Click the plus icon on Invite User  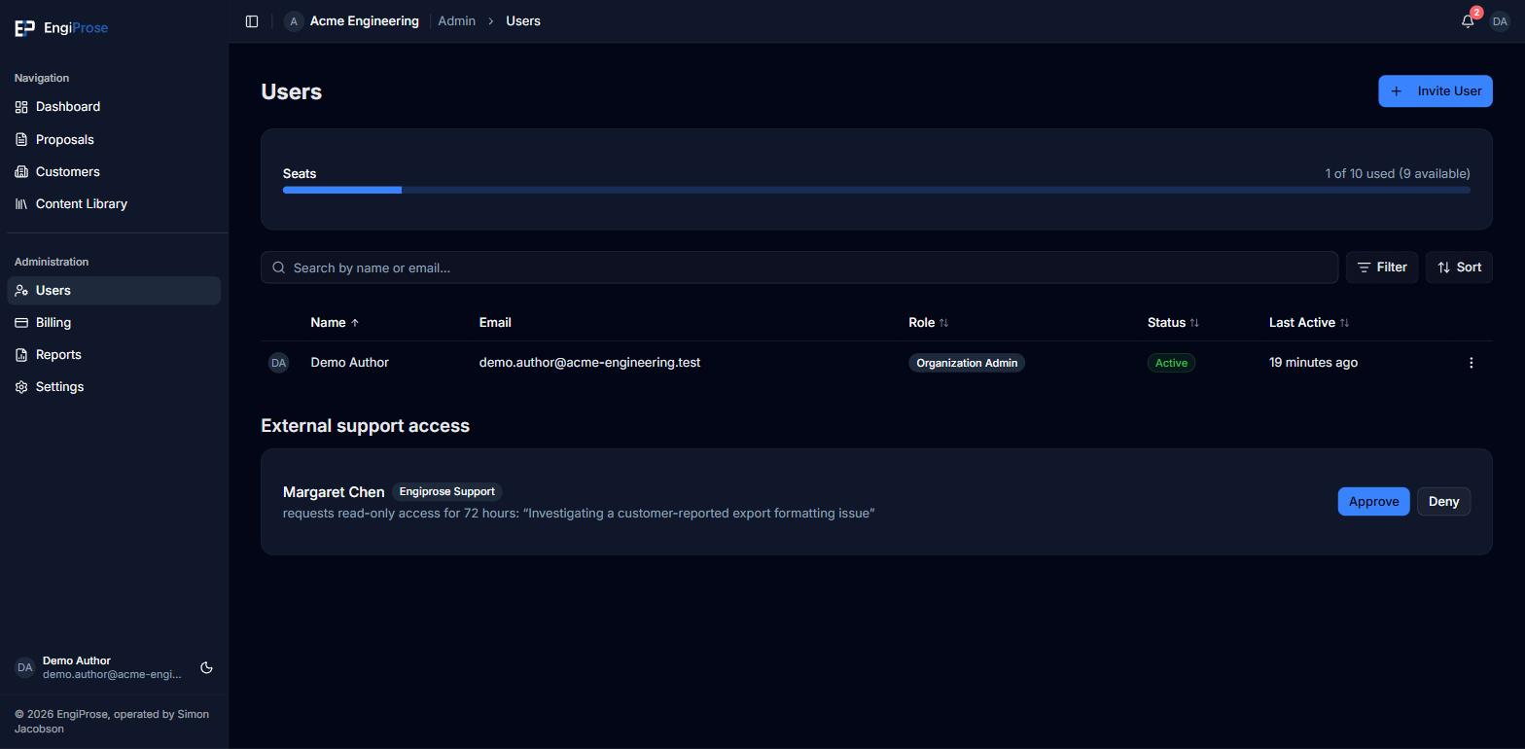[1397, 91]
